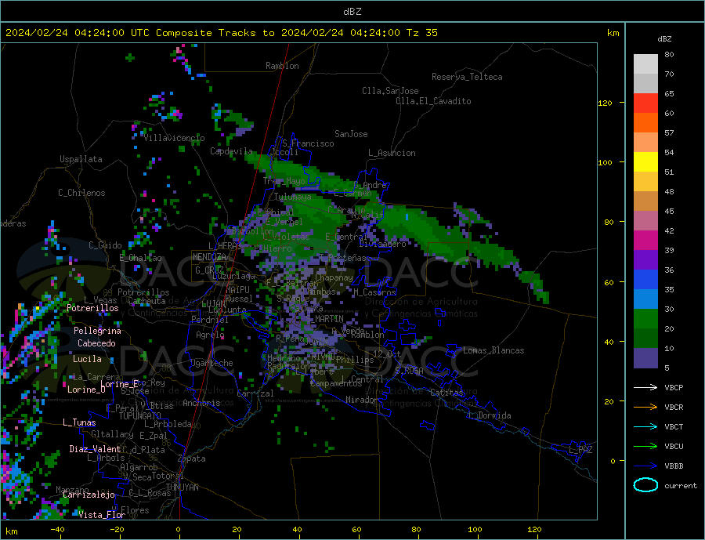Screen dimensions: 705x540
Task: Click the cyan VBCT arrow legend icon
Action: 645,426
